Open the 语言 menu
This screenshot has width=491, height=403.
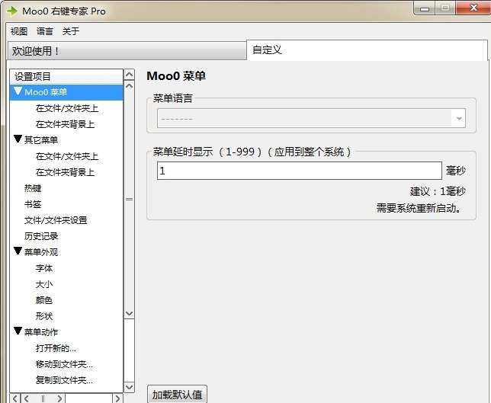click(45, 31)
